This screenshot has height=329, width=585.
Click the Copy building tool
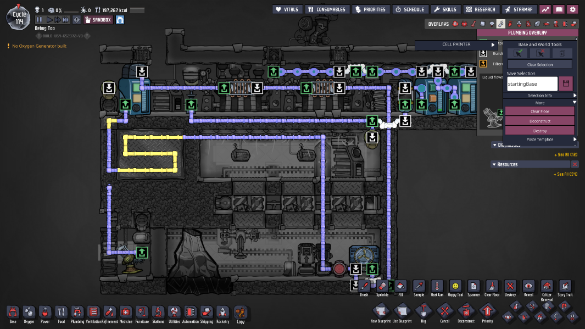pos(241,313)
